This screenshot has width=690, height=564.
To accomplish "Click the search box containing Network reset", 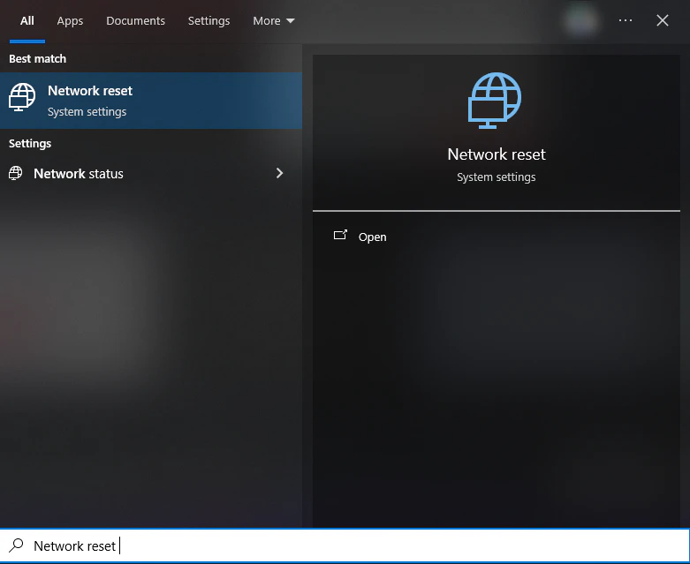I will [345, 545].
